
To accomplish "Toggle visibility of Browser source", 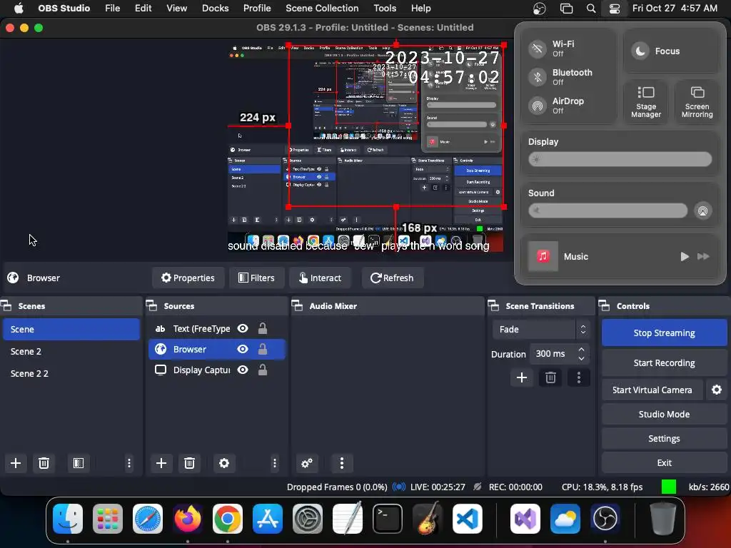I will coord(243,349).
